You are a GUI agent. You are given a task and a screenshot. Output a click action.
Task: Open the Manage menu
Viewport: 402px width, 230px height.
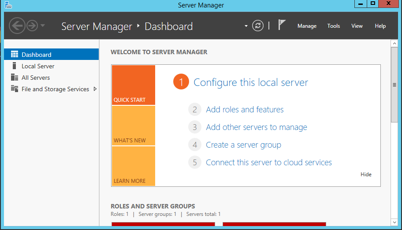[x=307, y=26]
